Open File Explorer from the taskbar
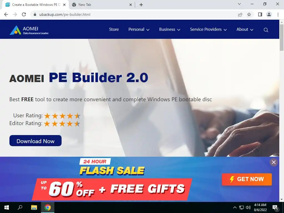This screenshot has width=284, height=213. click(x=34, y=207)
